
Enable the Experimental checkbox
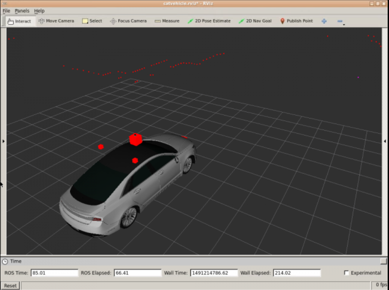pos(347,273)
